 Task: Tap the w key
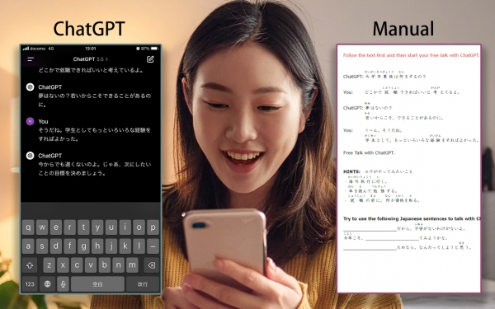42,227
